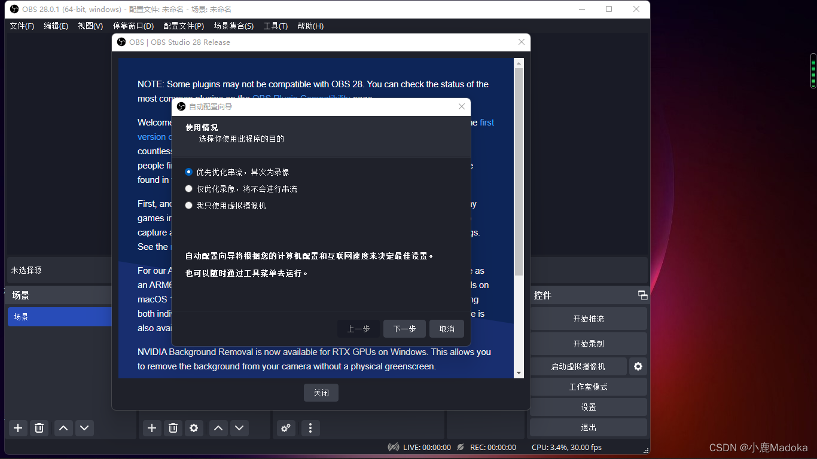The width and height of the screenshot is (817, 459).
Task: Open the 场景集合(S) menu
Action: pyautogui.click(x=234, y=26)
